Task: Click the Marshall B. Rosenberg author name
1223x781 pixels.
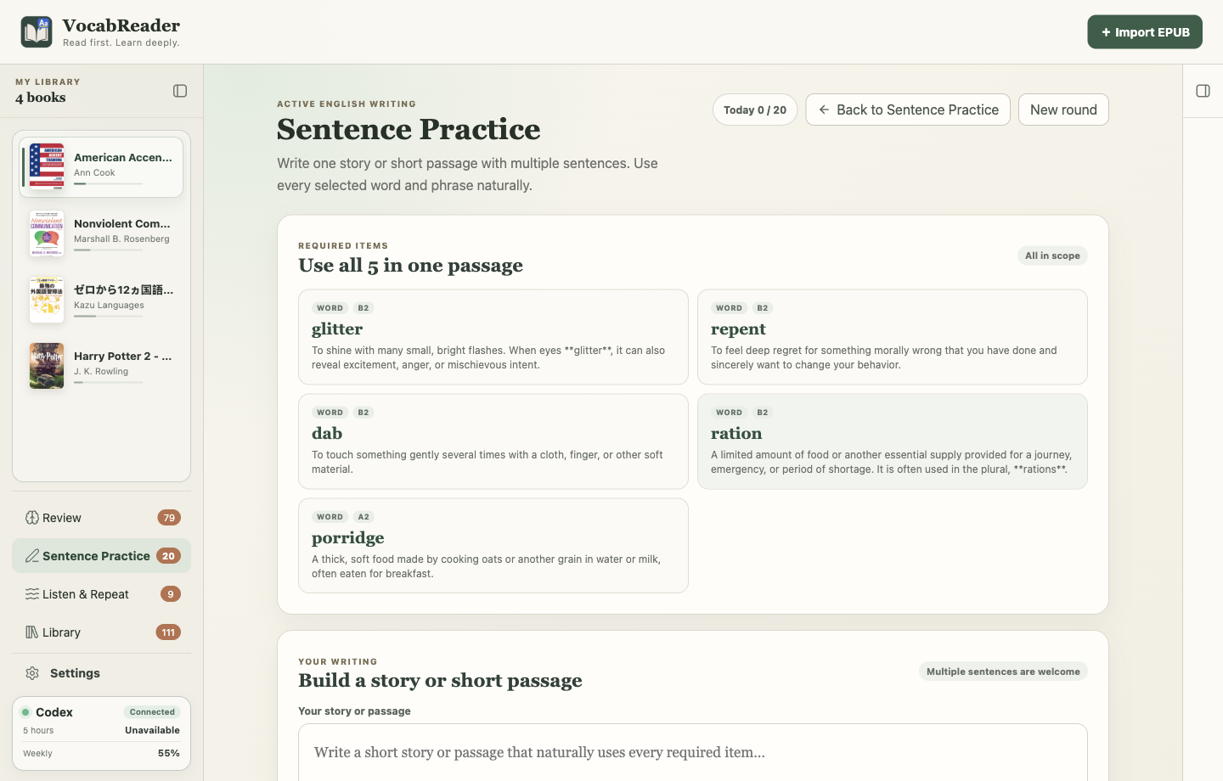Action: coord(121,239)
